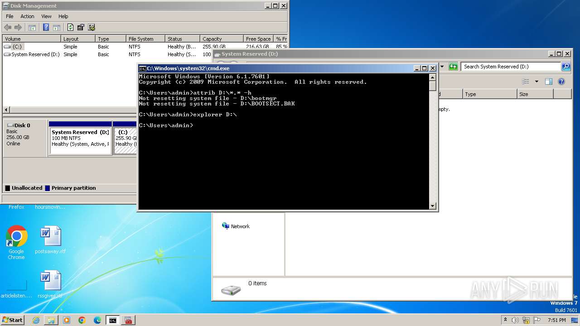Image resolution: width=580 pixels, height=326 pixels.
Task: Open the View menu in Disk Management
Action: (47, 16)
